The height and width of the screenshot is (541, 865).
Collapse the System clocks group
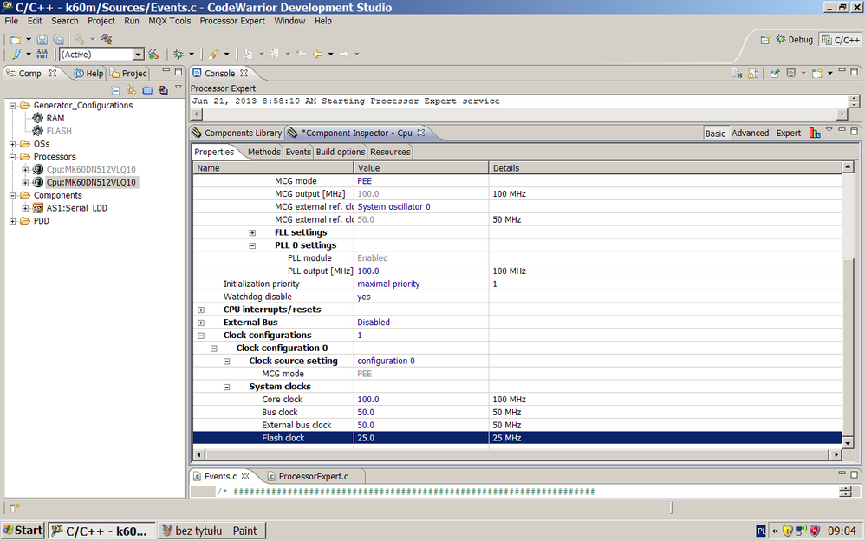pos(226,387)
